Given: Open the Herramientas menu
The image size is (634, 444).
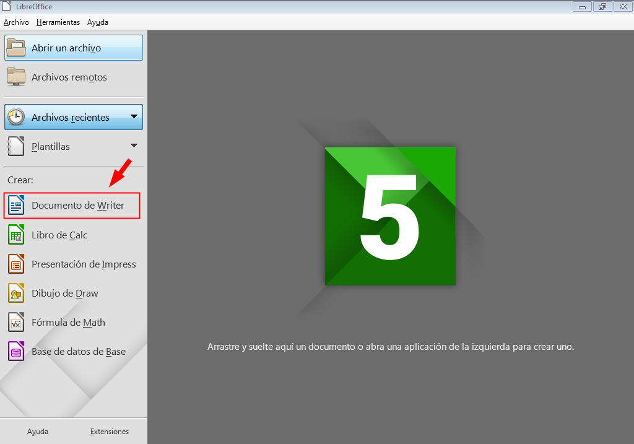Looking at the screenshot, I should 58,22.
